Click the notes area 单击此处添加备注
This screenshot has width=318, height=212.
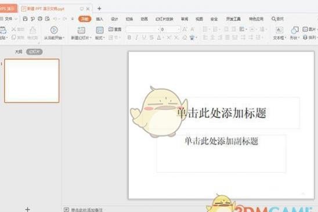(x=87, y=210)
